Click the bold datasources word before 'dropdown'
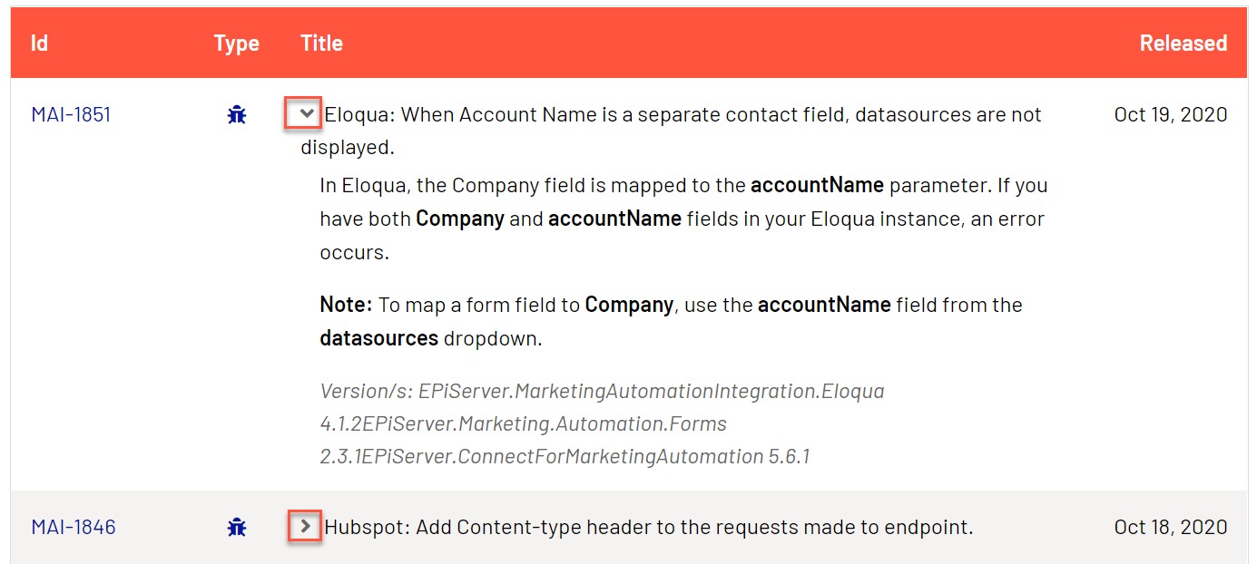The width and height of the screenshot is (1257, 564). tap(378, 339)
